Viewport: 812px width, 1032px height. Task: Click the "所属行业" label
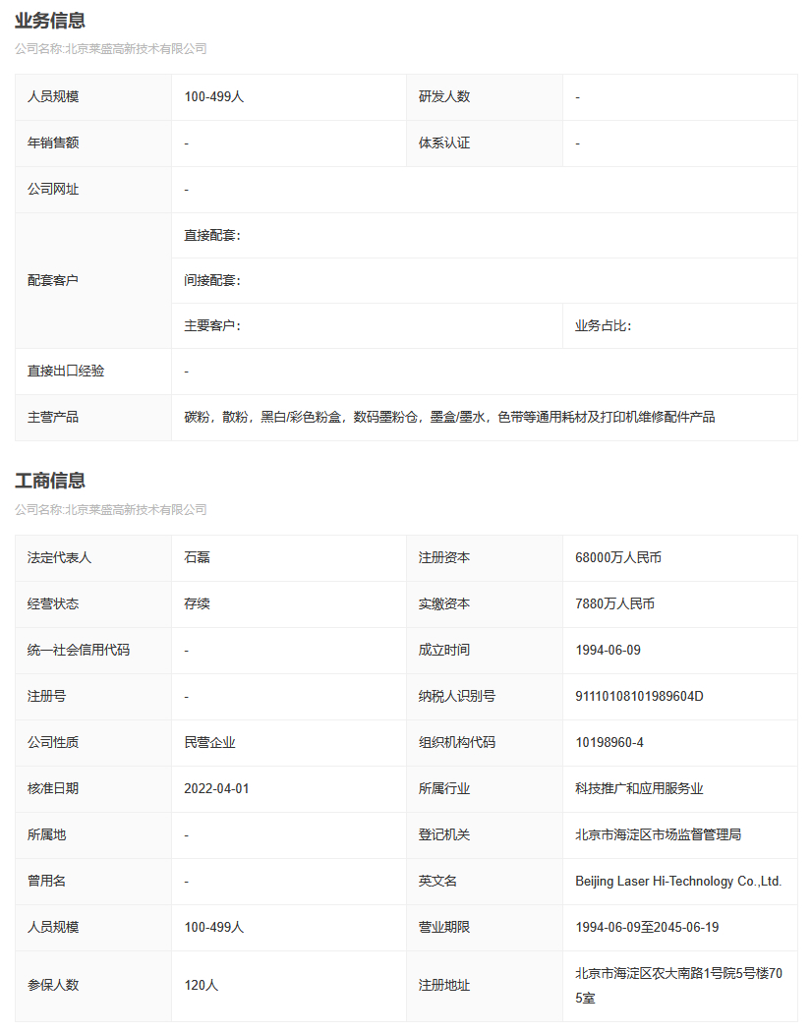[444, 788]
